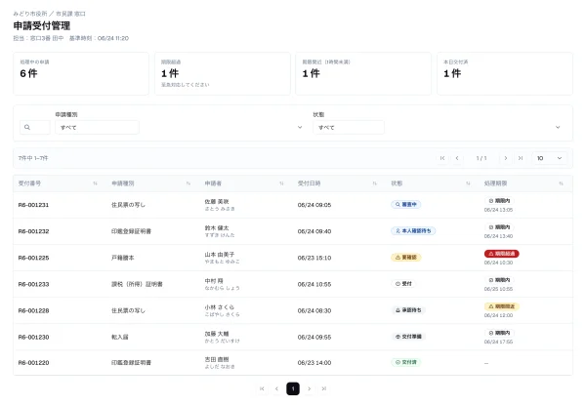Go to first page beside 1 / 1 indicator
Viewport: 586px width, 405px height.
(442, 158)
